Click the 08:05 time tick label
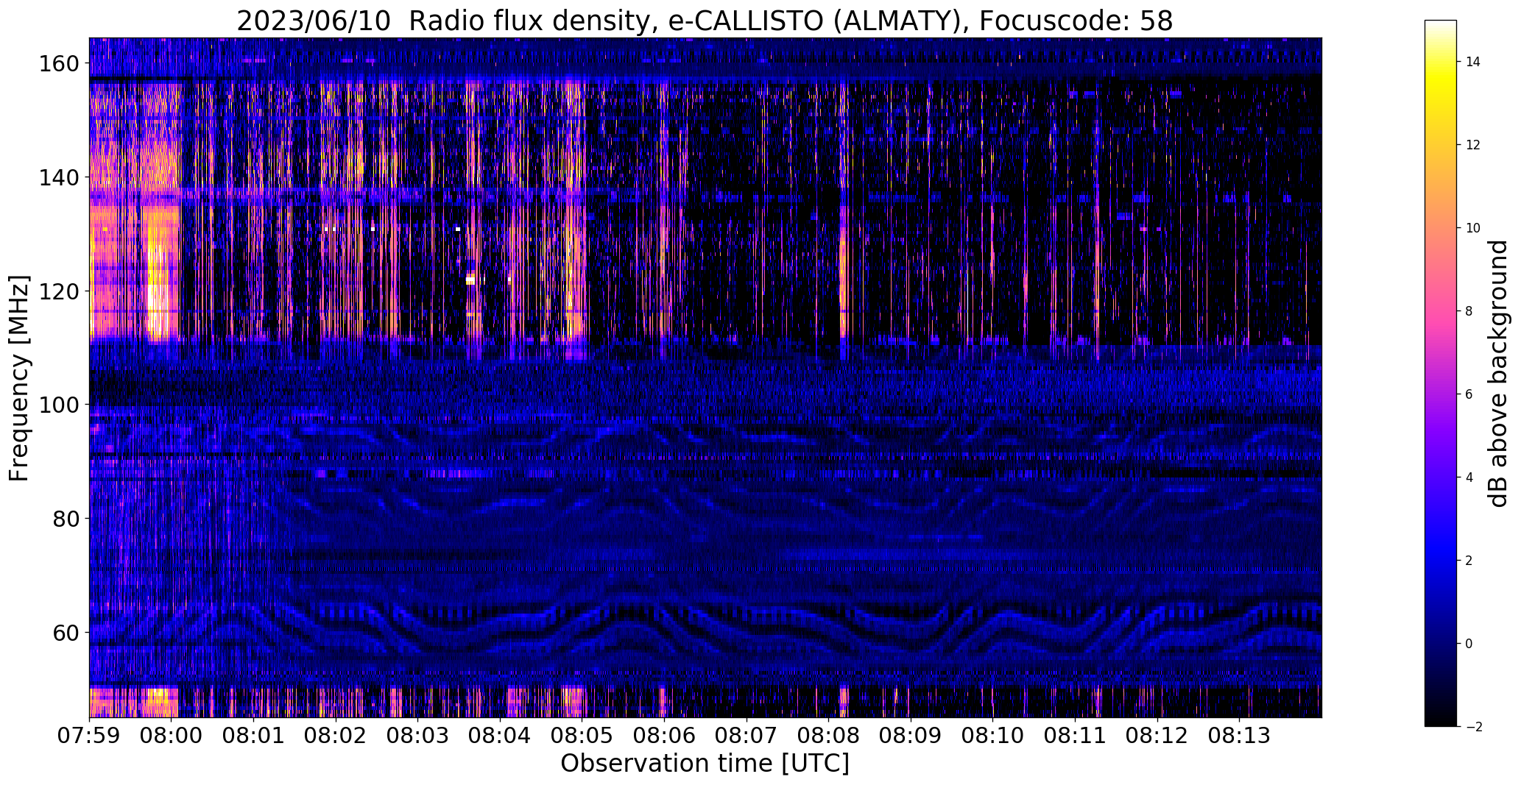1521x785 pixels. pos(582,736)
